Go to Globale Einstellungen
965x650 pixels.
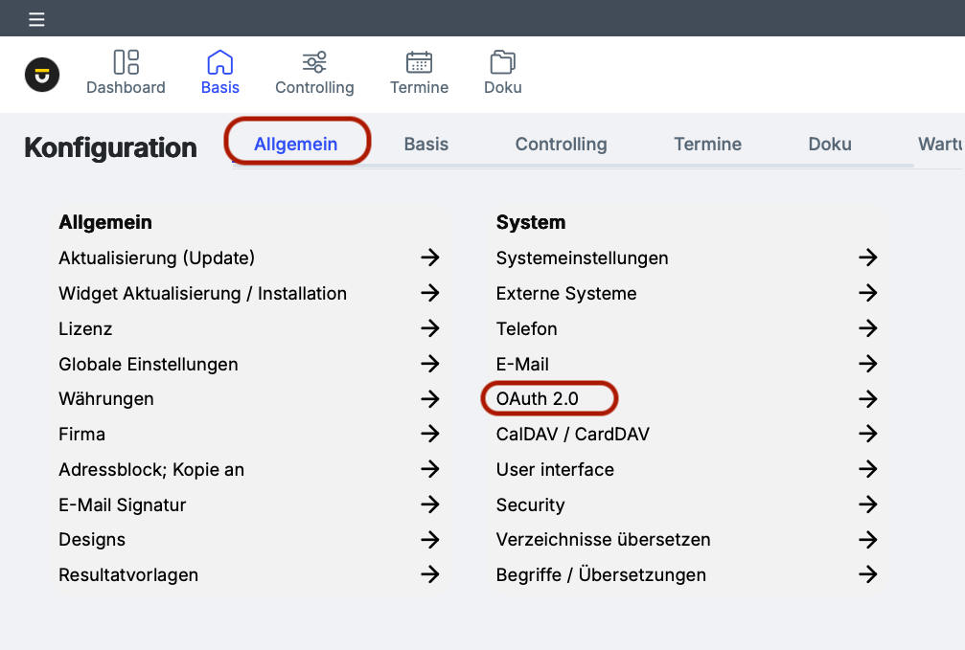[149, 364]
